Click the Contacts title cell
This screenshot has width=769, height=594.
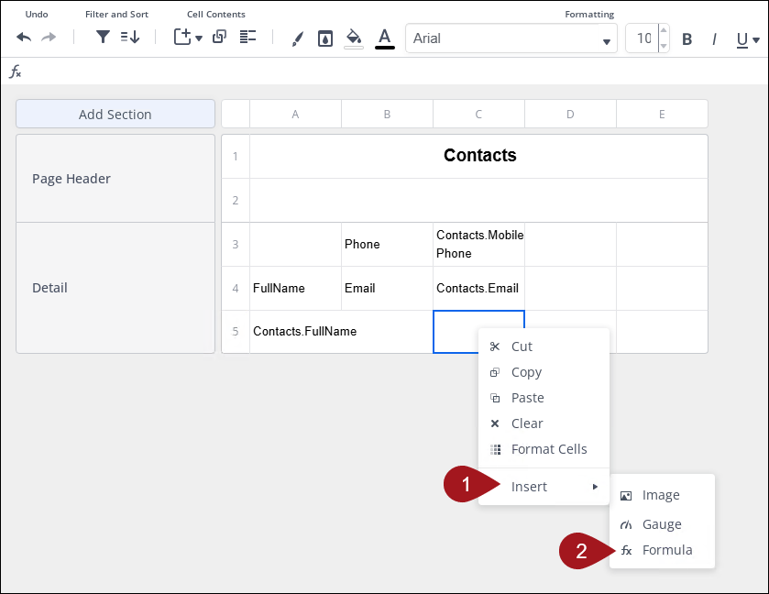[x=478, y=157]
